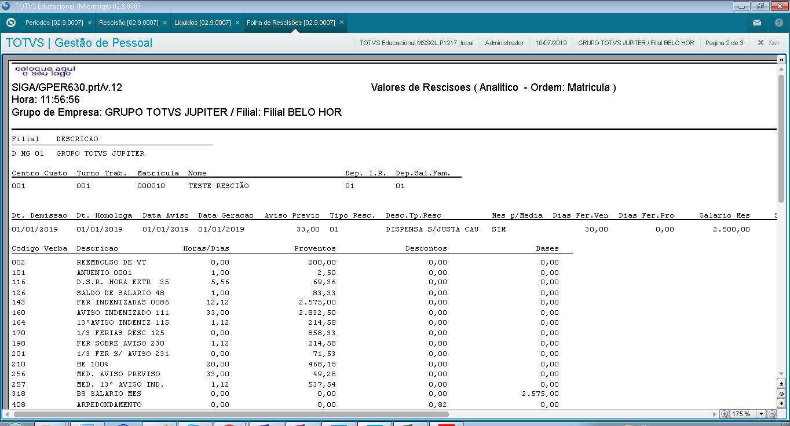Click the 10/07/2019 date in header
Image resolution: width=790 pixels, height=426 pixels.
coord(551,43)
